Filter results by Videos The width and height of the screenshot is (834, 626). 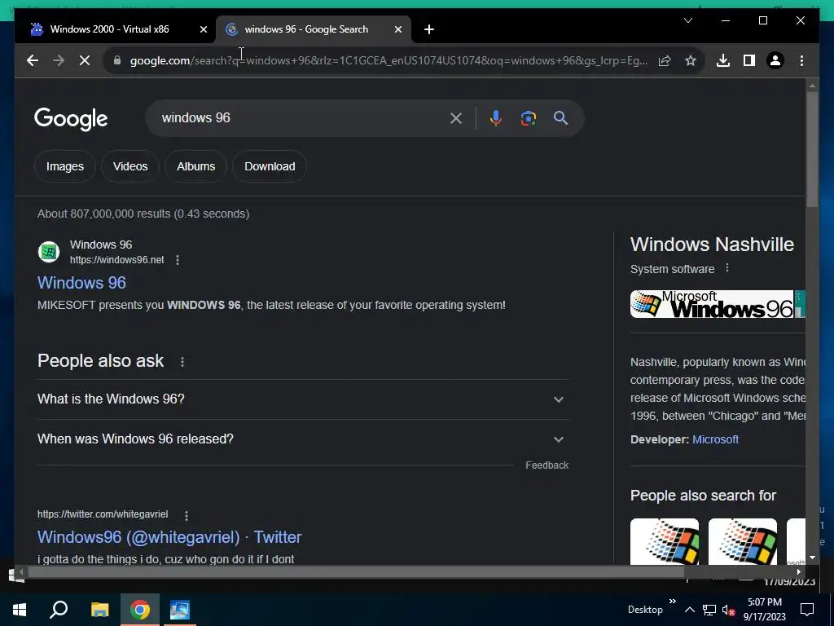pos(130,166)
